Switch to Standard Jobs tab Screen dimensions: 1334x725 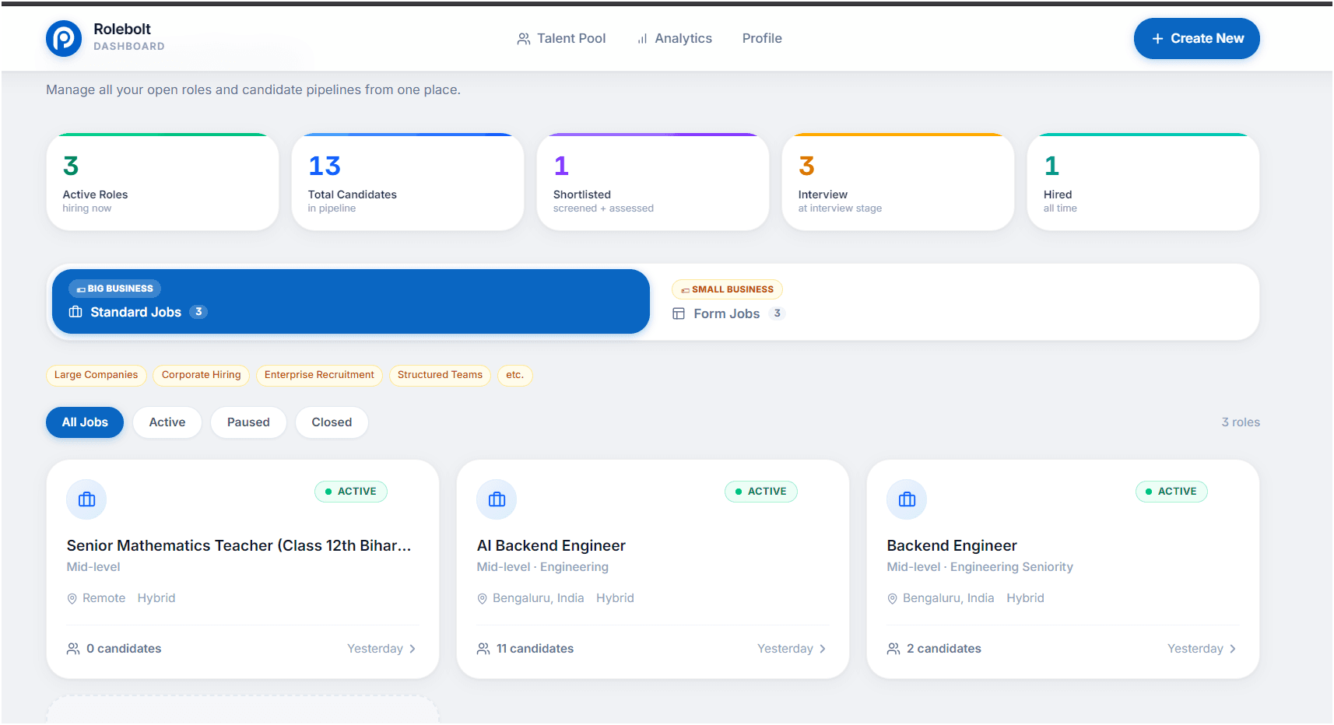tap(351, 302)
